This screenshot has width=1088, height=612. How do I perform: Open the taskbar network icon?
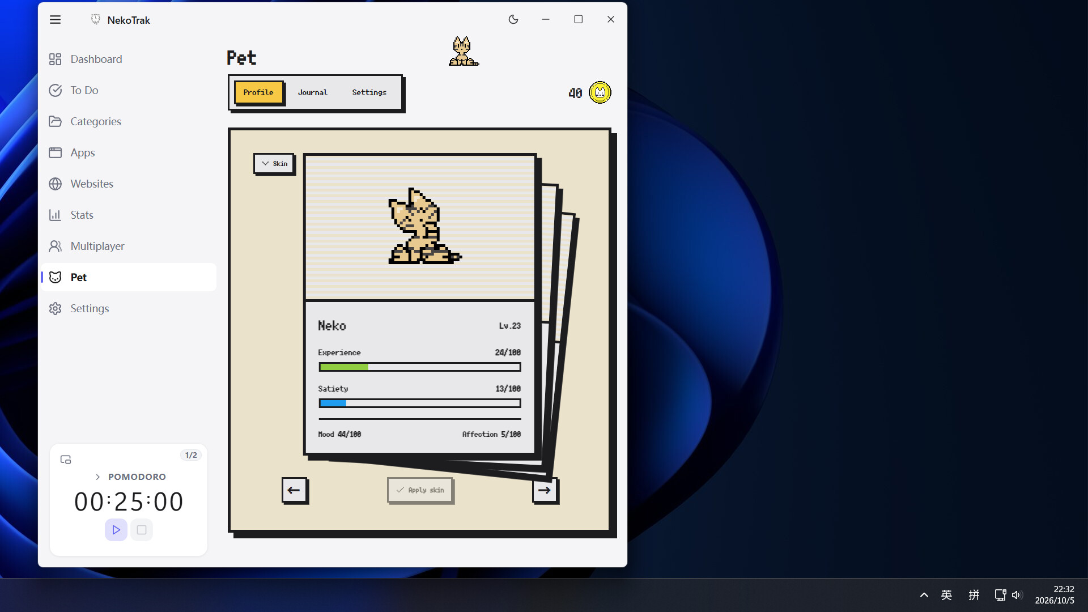(1000, 595)
